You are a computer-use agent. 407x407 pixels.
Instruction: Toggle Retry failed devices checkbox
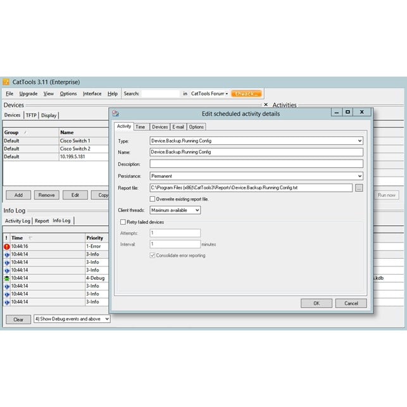123,222
